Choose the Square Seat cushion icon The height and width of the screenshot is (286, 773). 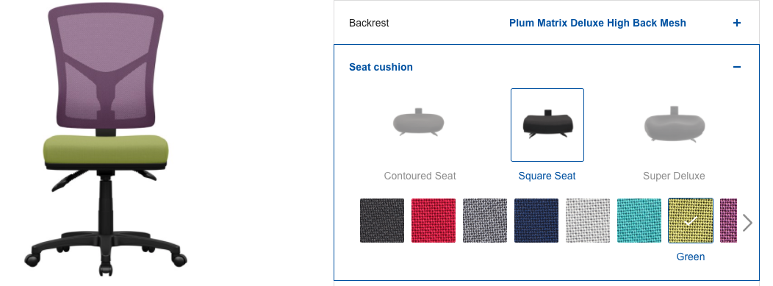tap(547, 125)
